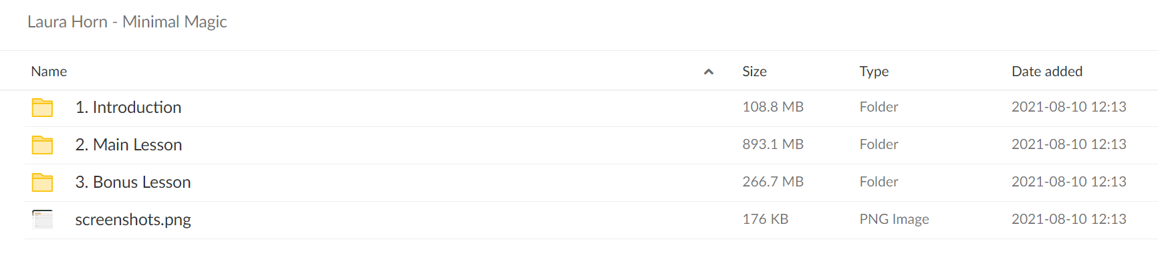
Task: Toggle sort order with the Name arrow
Action: pyautogui.click(x=709, y=72)
